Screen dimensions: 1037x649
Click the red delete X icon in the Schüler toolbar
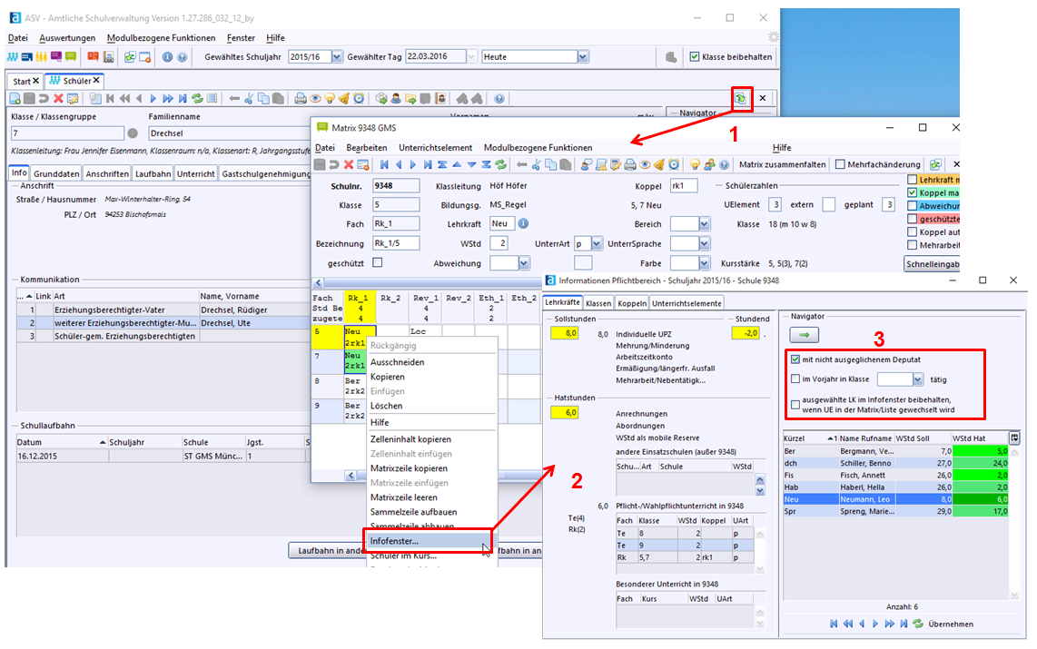(58, 98)
